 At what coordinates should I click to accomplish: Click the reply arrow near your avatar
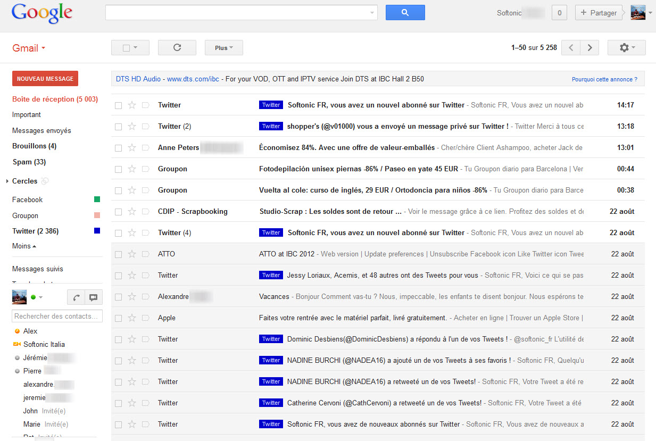[76, 297]
